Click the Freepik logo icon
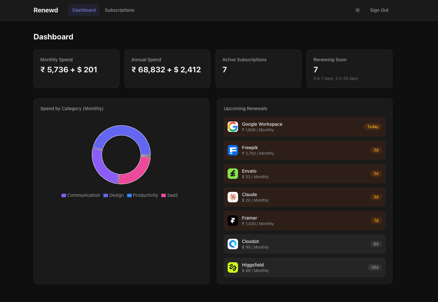This screenshot has height=302, width=438. point(233,150)
